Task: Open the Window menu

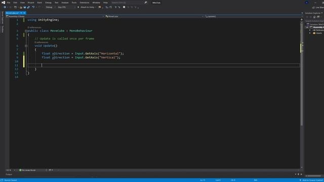Action: coord(96,3)
